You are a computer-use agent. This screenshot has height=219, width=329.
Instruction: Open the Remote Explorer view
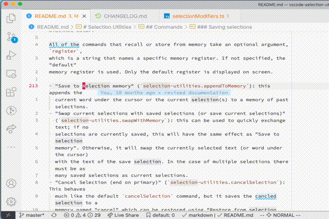tap(11, 74)
